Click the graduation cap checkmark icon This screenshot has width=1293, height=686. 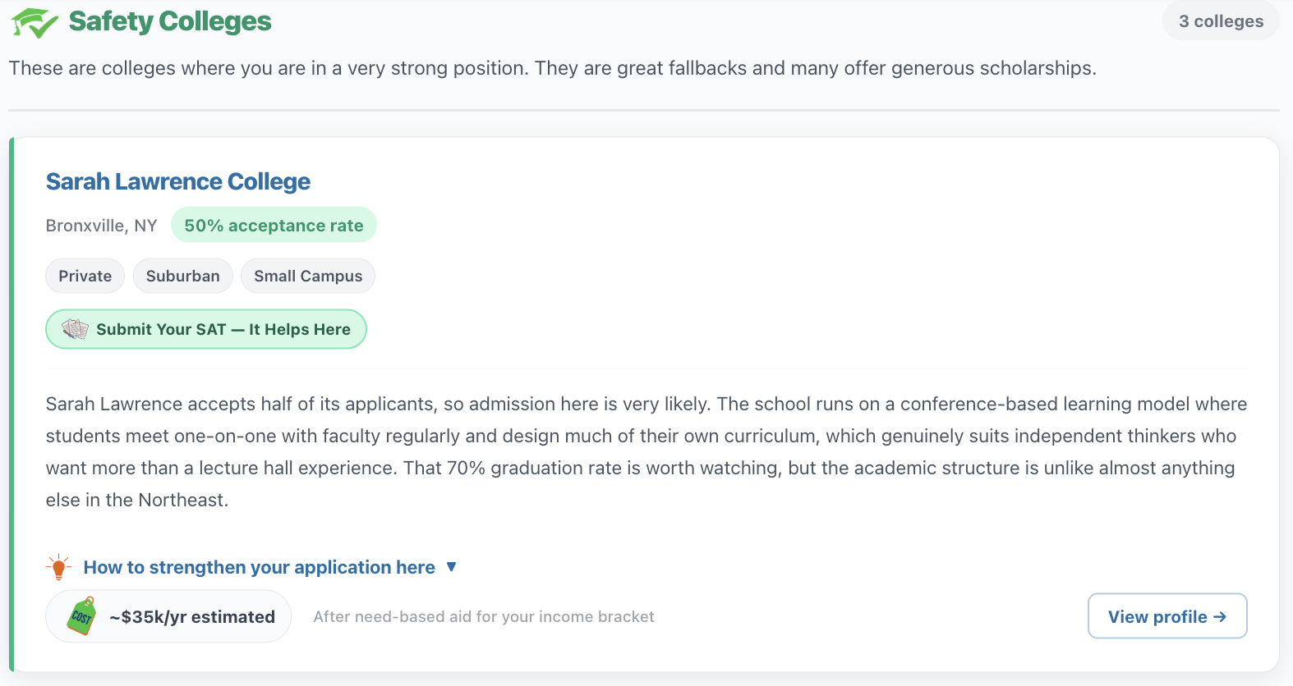pyautogui.click(x=35, y=23)
